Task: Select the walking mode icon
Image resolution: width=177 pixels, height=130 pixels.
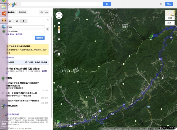Action: pyautogui.click(x=24, y=21)
